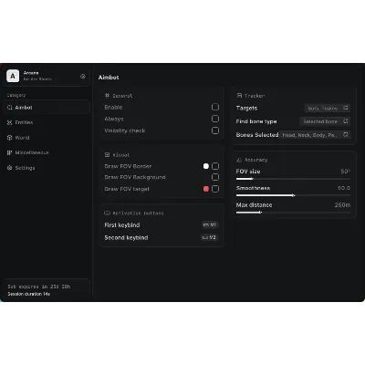Click the 'Visibility check' label
Screen dimensions: 365x365
125,130
